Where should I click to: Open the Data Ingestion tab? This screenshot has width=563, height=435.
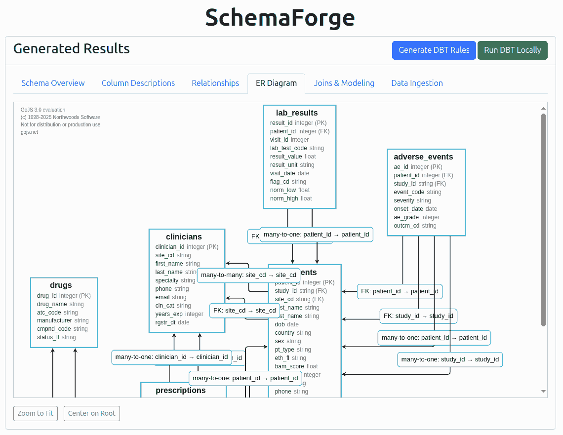pyautogui.click(x=417, y=83)
